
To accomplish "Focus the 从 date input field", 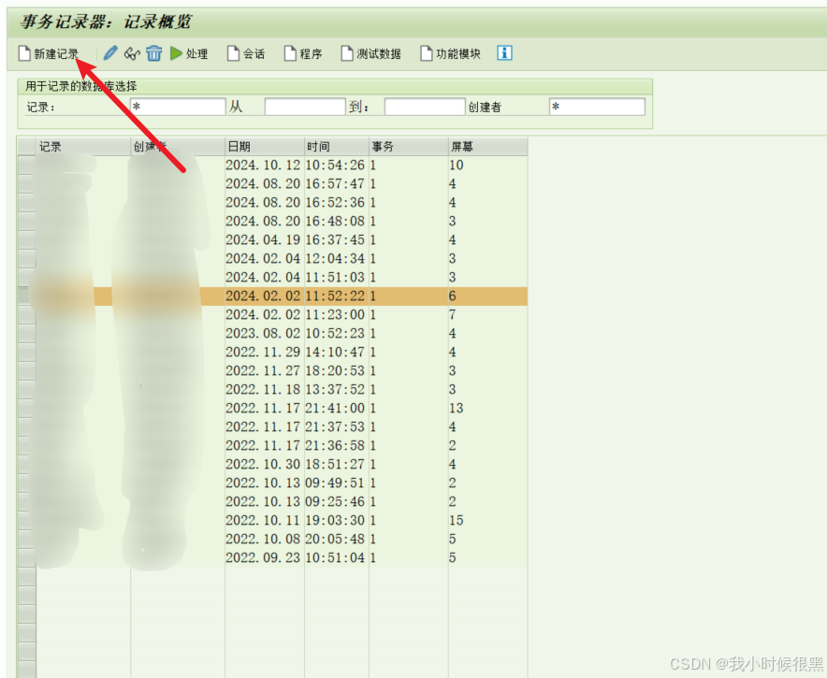I will coord(305,107).
